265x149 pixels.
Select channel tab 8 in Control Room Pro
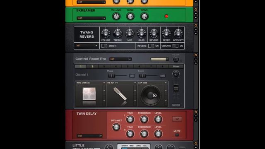163,66
